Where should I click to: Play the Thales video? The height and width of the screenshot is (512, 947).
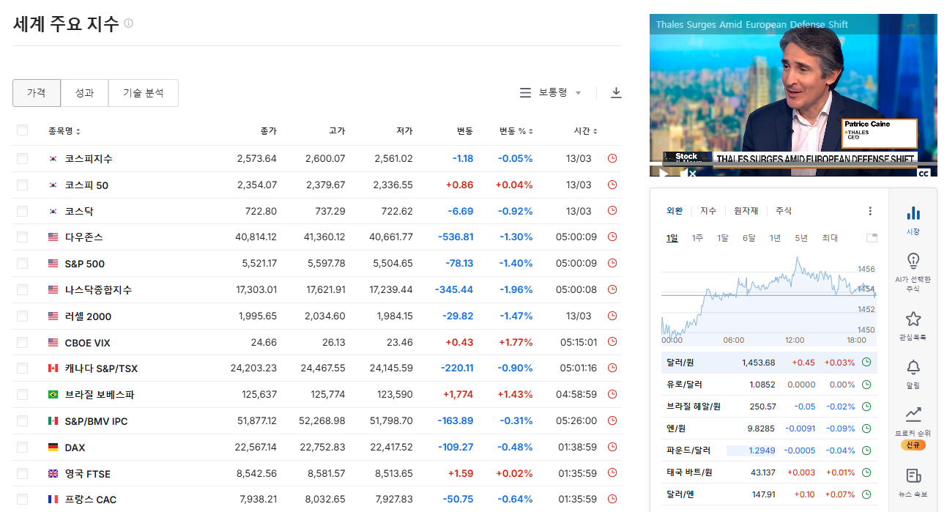click(664, 173)
